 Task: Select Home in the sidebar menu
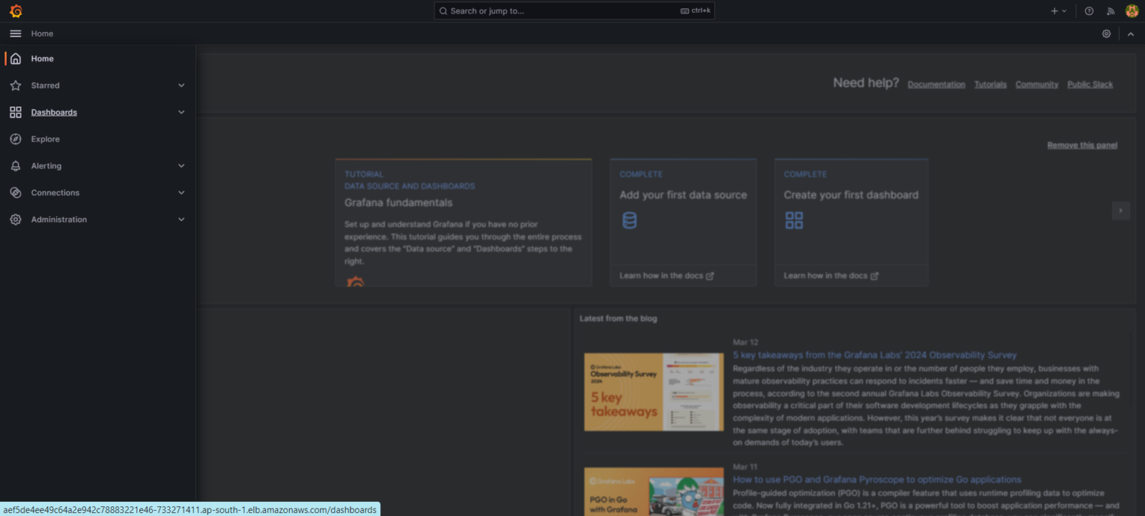coord(42,59)
